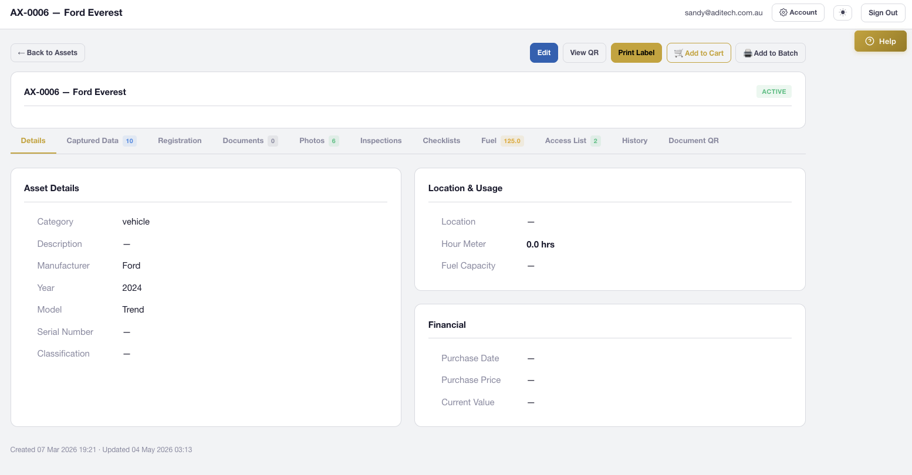Click the Classification label
912x475 pixels.
coord(63,354)
